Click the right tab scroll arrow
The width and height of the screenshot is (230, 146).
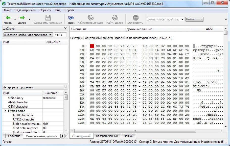point(66,136)
